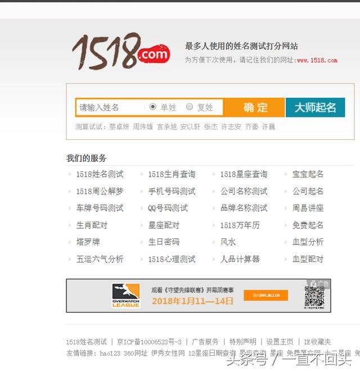Click footer 京ICP备10006523号-3 link
360x371 pixels.
(x=149, y=342)
